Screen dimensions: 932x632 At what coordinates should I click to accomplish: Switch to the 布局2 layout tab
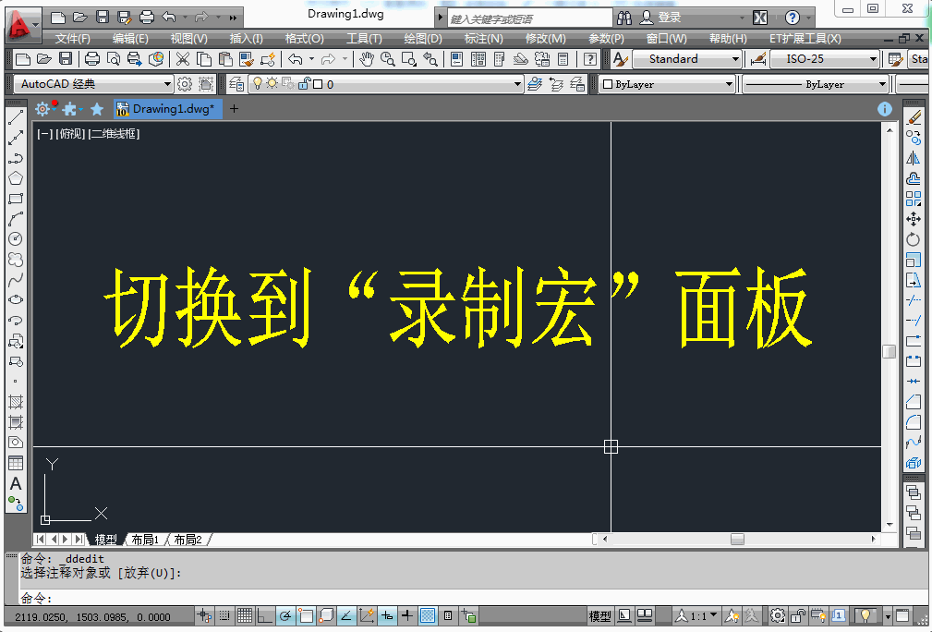(188, 540)
